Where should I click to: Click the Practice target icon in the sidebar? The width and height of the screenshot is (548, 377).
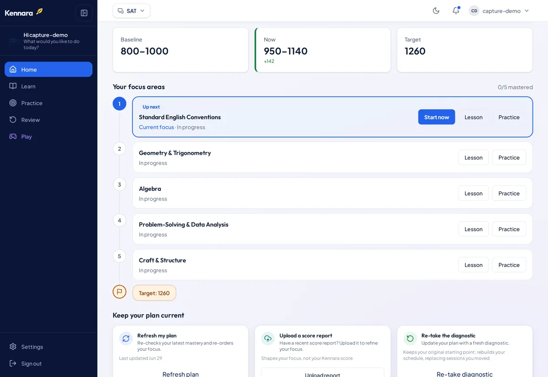click(x=13, y=103)
